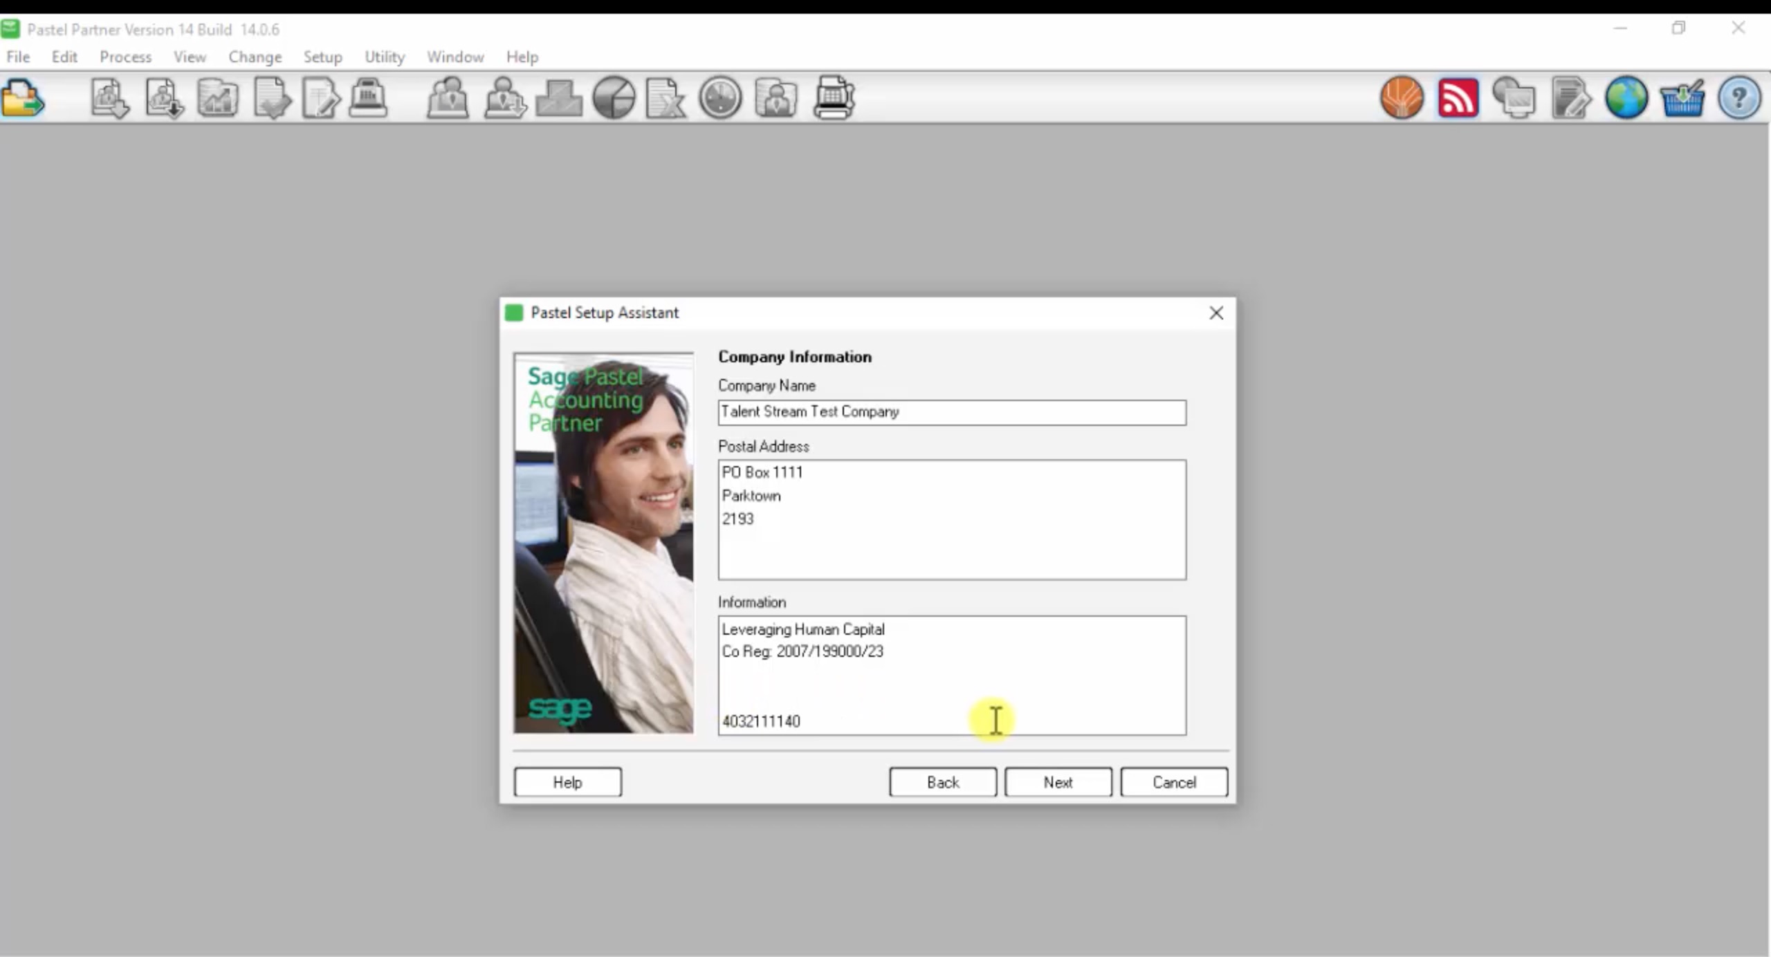
Task: Click the greyed-out document with pencil icon
Action: [1570, 98]
